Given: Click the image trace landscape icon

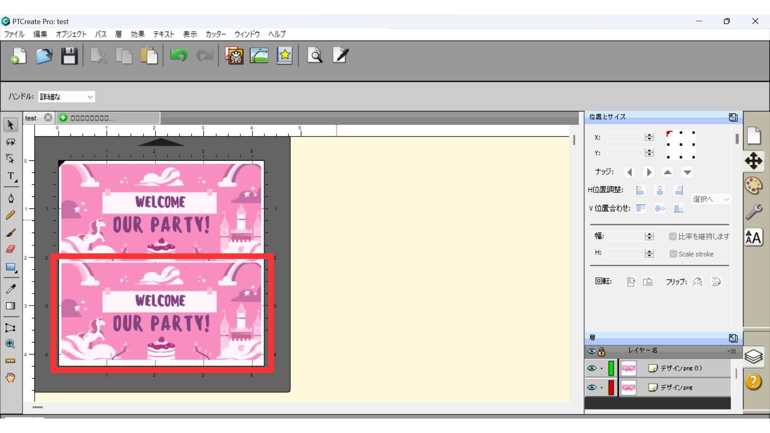Looking at the screenshot, I should [259, 56].
